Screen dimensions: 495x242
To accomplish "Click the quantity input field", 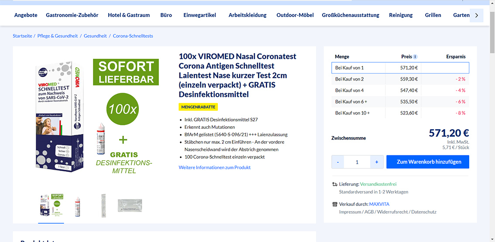I will tap(357, 162).
